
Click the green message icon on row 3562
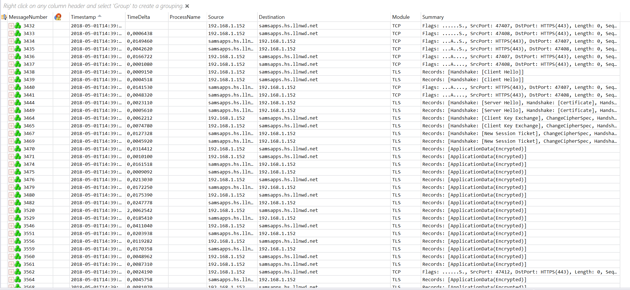[18, 272]
